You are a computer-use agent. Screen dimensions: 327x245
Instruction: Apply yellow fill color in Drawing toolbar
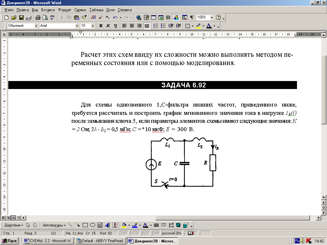tap(124, 225)
